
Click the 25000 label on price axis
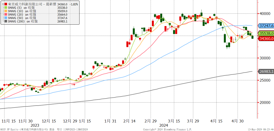point(265,80)
